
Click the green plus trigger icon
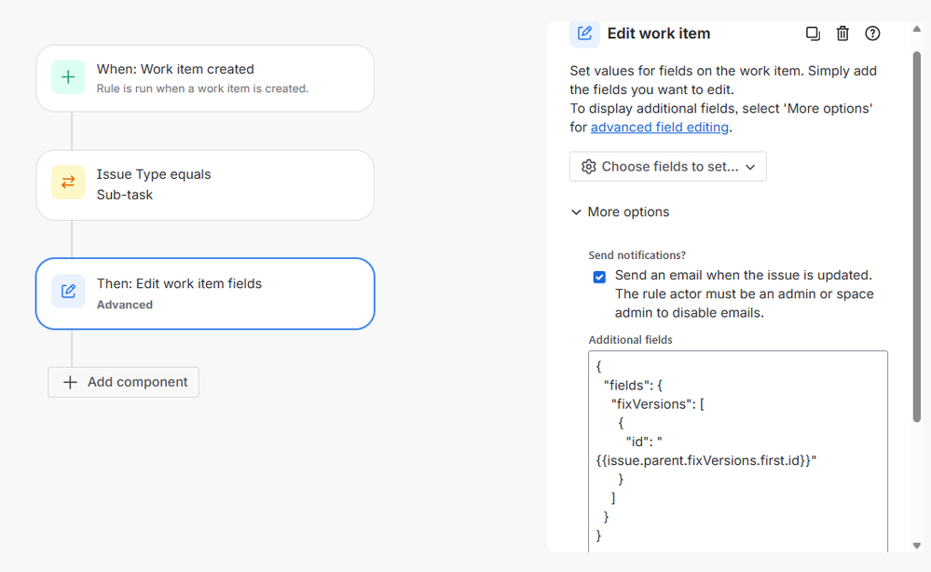coord(68,77)
